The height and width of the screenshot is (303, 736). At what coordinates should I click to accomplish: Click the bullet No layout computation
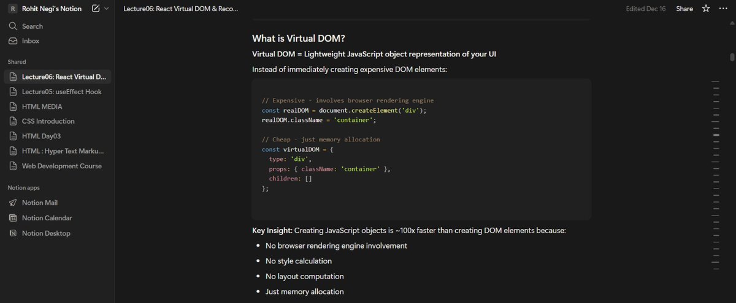coord(305,276)
